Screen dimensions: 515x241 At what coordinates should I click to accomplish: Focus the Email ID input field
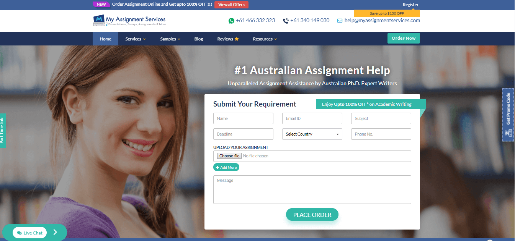pos(312,118)
